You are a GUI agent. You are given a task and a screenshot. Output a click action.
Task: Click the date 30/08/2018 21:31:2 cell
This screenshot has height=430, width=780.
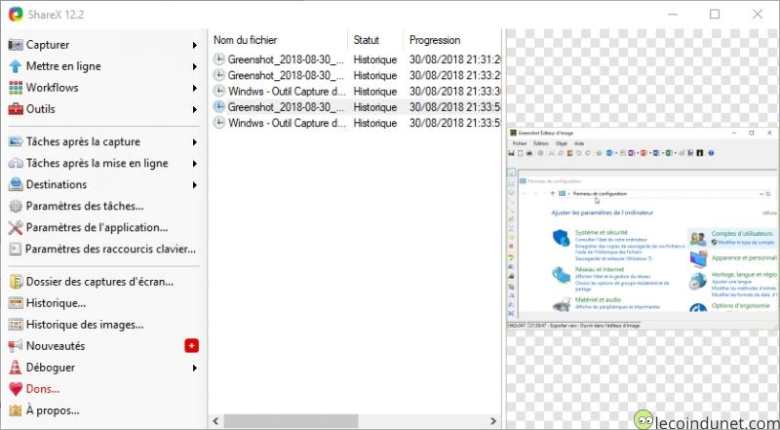[x=454, y=59]
